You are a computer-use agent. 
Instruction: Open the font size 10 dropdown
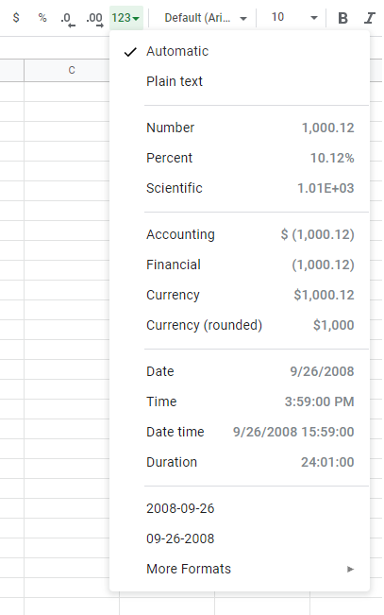pyautogui.click(x=294, y=18)
